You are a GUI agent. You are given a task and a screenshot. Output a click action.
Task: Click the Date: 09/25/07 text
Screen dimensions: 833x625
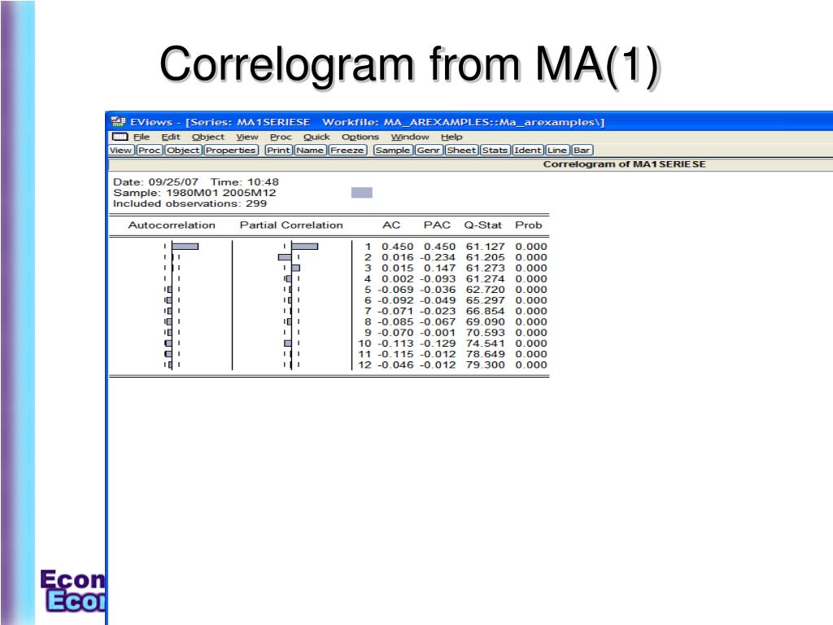(155, 181)
